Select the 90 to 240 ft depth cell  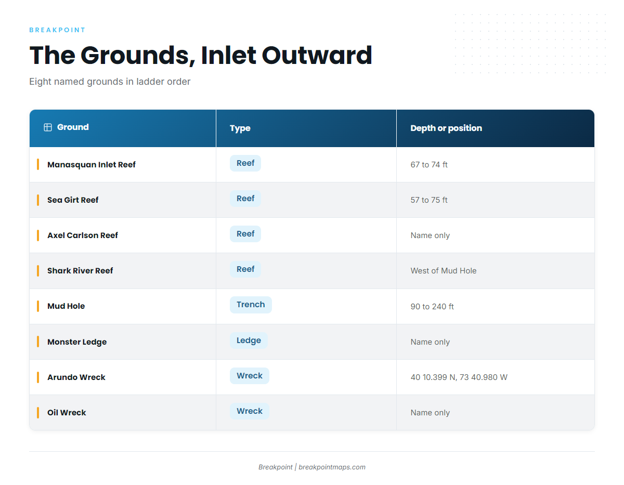(432, 307)
